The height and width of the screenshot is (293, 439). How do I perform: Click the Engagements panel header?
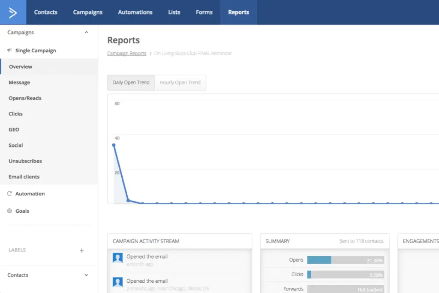coord(421,241)
